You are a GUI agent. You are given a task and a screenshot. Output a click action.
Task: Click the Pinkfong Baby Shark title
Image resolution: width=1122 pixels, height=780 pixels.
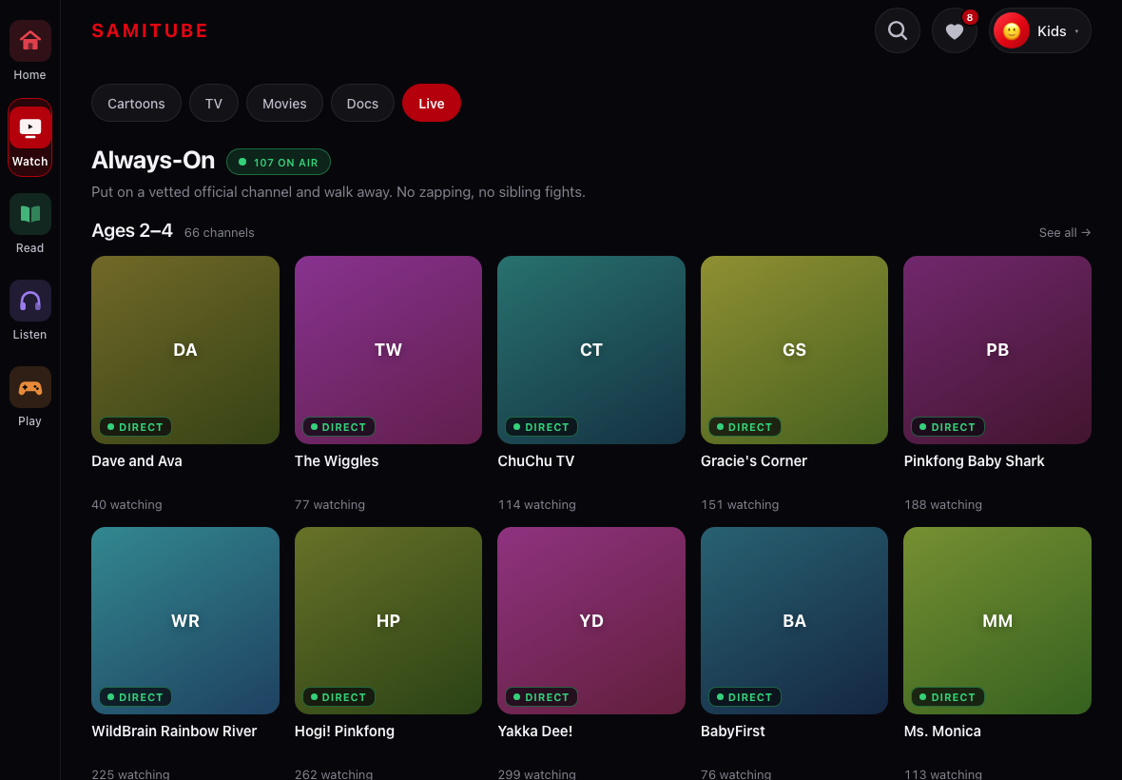click(974, 460)
